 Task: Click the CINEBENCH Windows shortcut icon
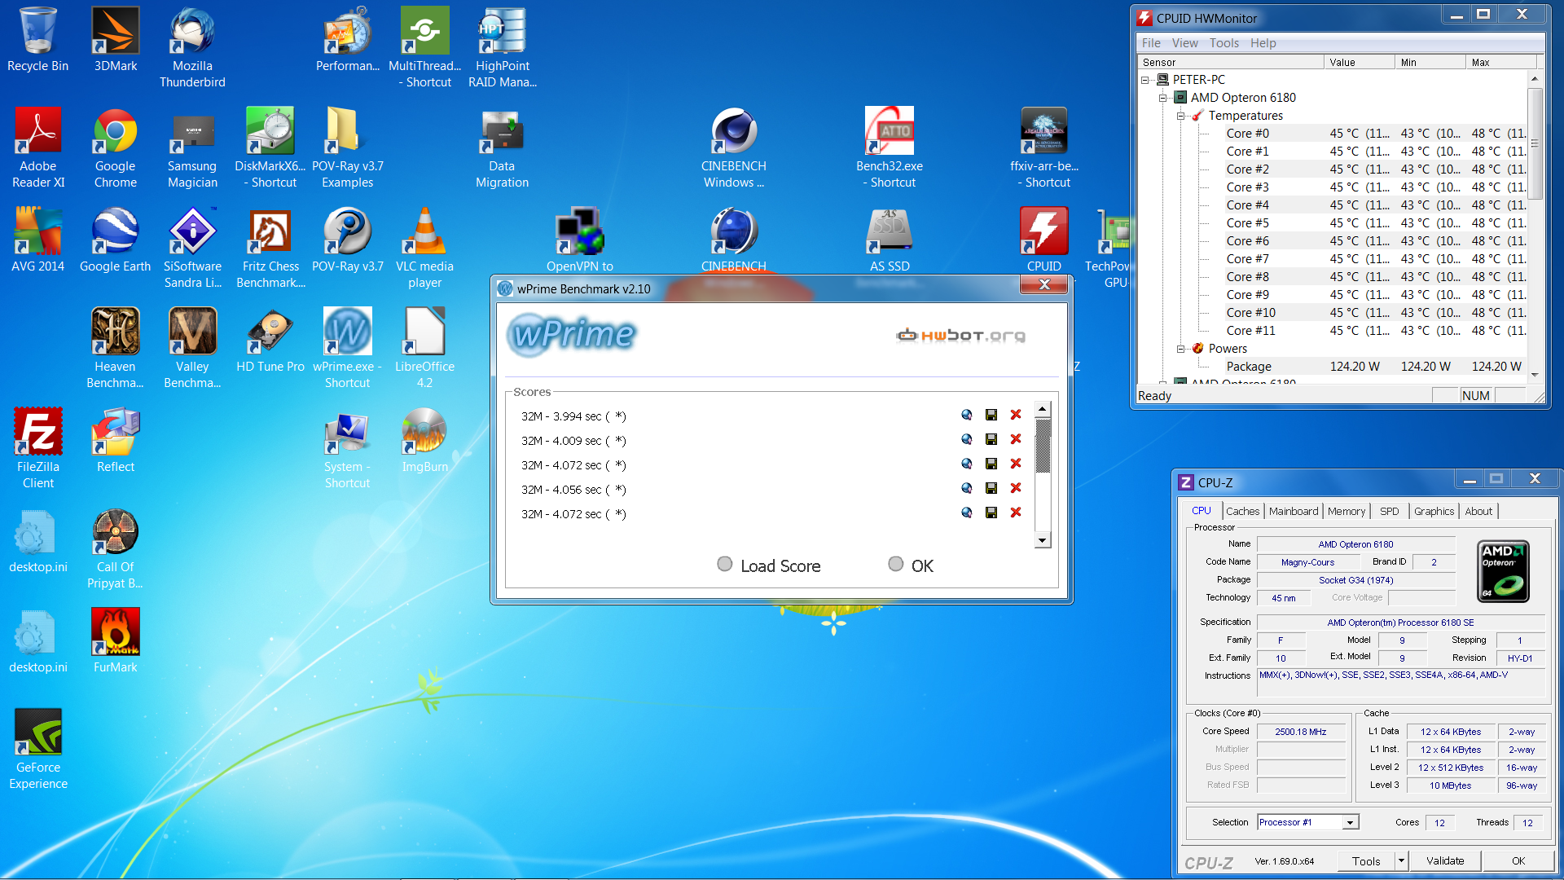(x=734, y=147)
